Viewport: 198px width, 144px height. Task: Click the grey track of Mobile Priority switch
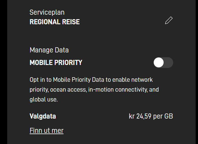pyautogui.click(x=168, y=63)
